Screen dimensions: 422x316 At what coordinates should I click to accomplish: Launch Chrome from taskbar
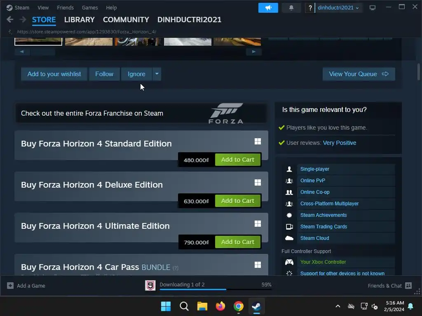click(x=239, y=306)
